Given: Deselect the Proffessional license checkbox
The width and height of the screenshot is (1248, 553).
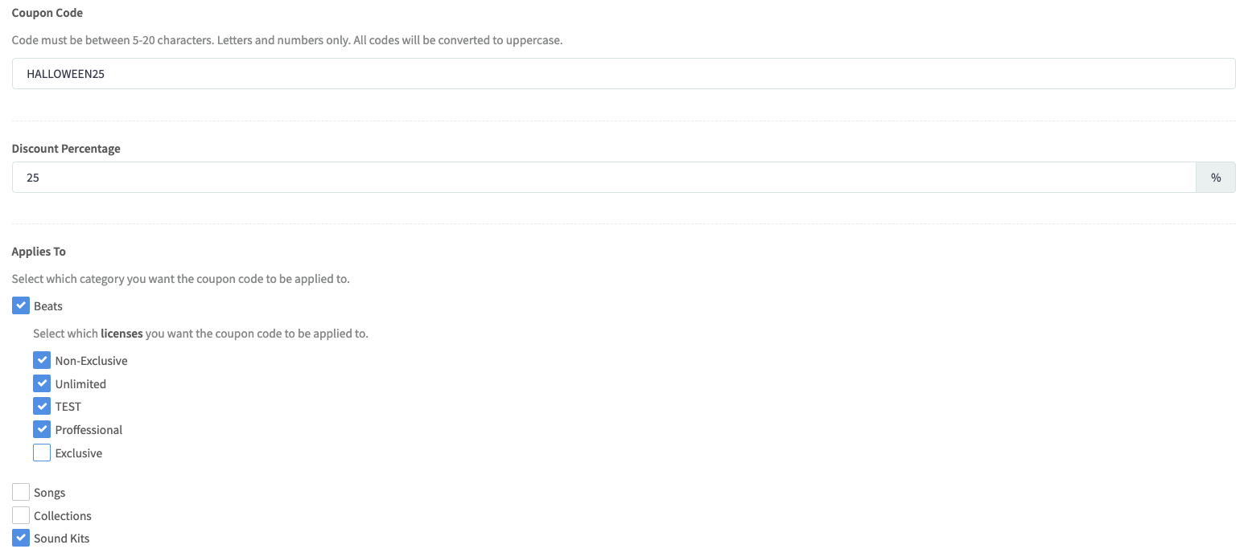Looking at the screenshot, I should click(x=42, y=429).
